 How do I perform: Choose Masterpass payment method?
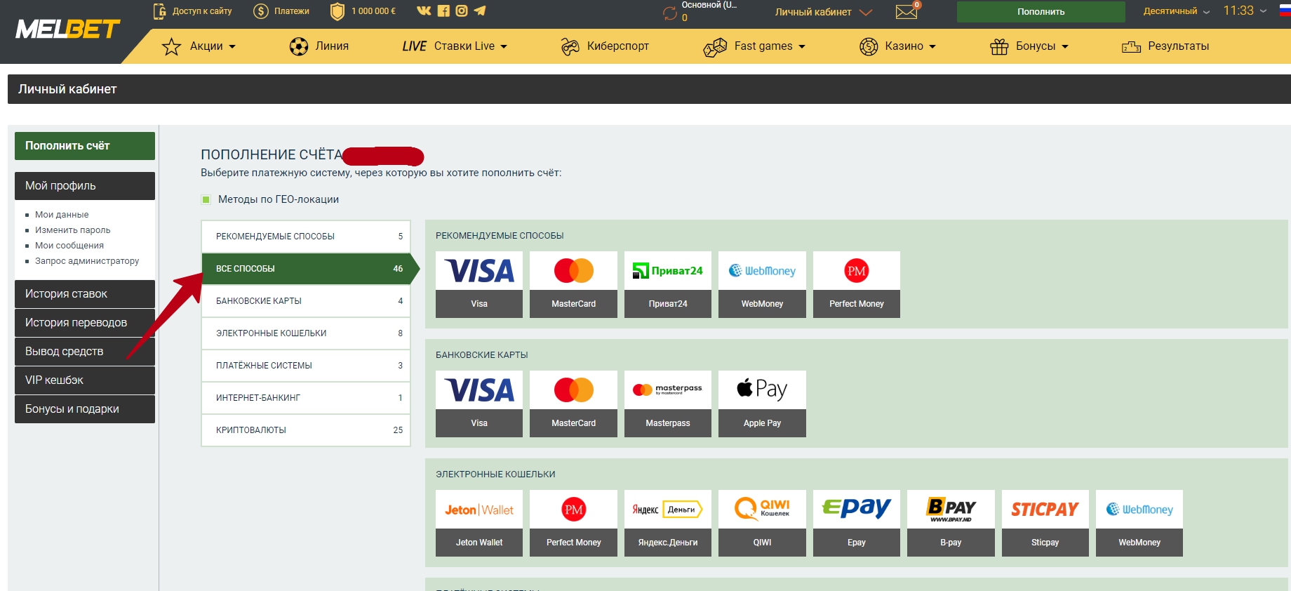pyautogui.click(x=668, y=404)
